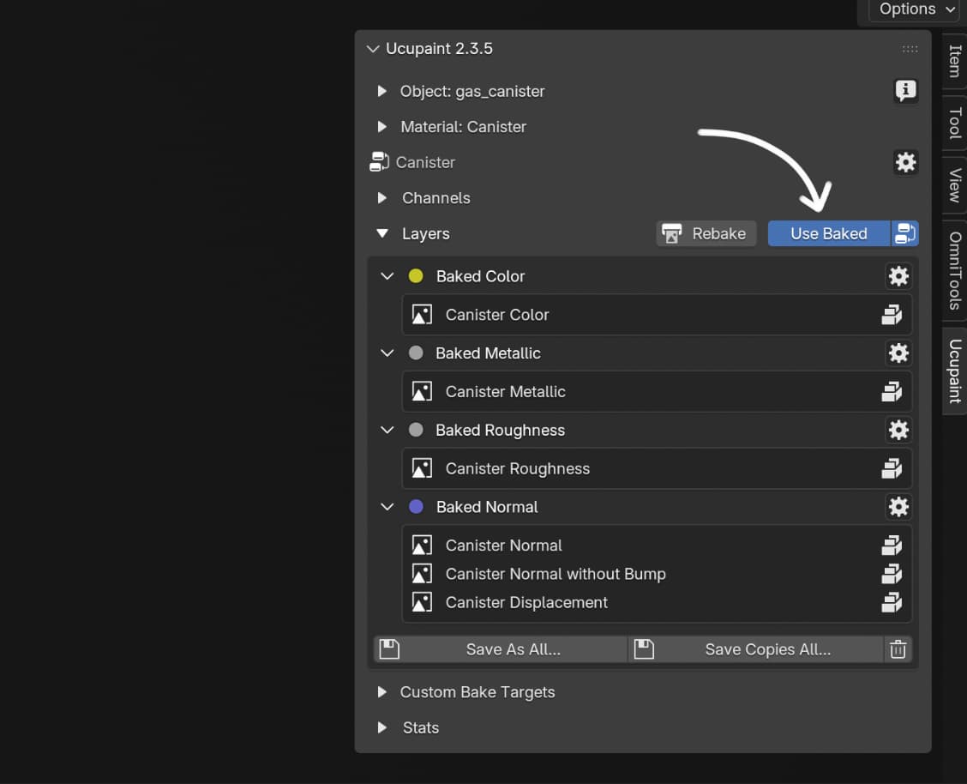Click the Canister Normal without Bump image icon
This screenshot has width=967, height=784.
(422, 574)
